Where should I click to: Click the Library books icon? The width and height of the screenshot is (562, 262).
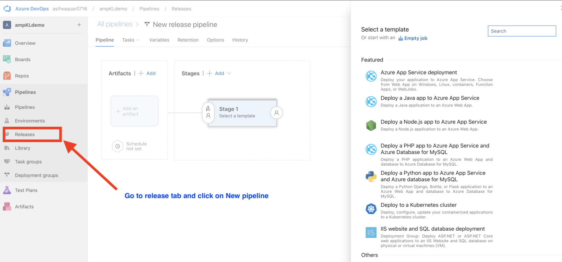pos(7,148)
